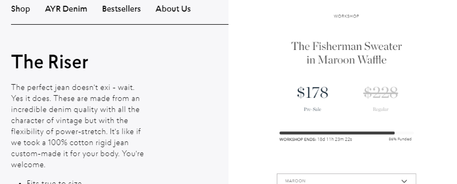Click the 'welcome.' closing word
The width and height of the screenshot is (457, 184).
point(28,165)
